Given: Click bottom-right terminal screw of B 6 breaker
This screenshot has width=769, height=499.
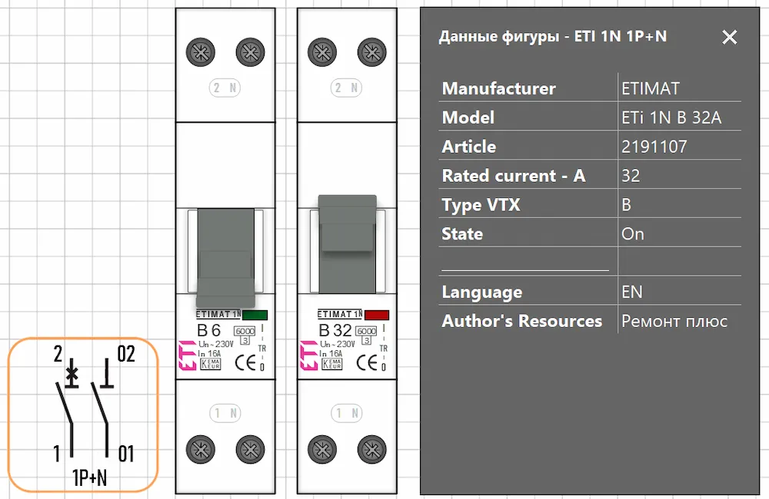Looking at the screenshot, I should pos(250,449).
